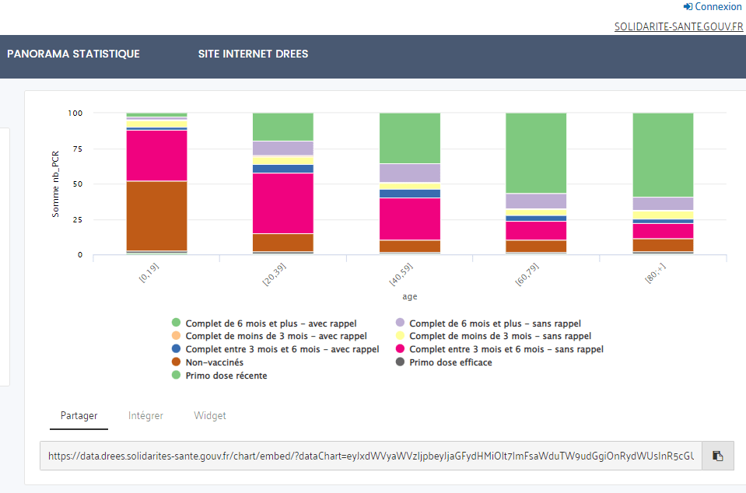746x493 pixels.
Task: Click the embed chart URL field
Action: [370, 456]
